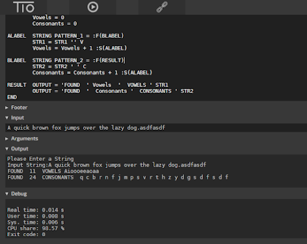Click the 'Real time: 0.014 s' debug line
The width and height of the screenshot is (307, 244).
[x=36, y=210]
